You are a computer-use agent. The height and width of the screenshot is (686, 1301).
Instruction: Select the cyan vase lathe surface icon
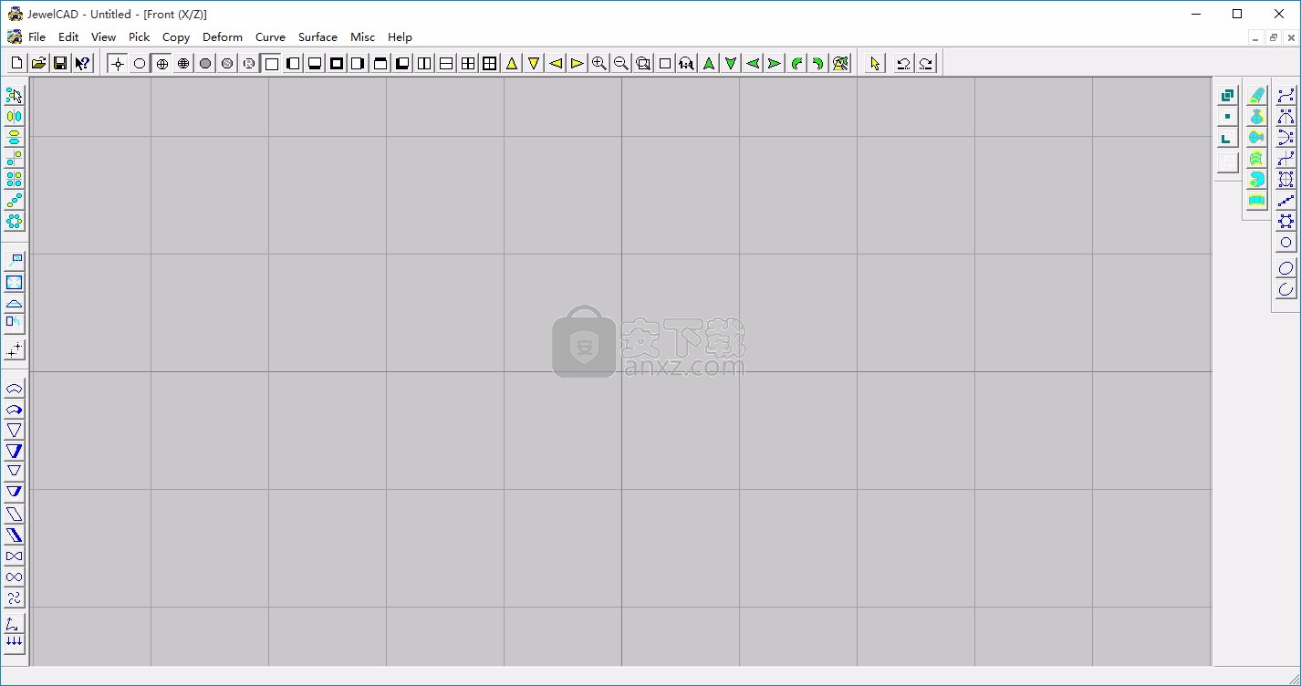click(1257, 116)
